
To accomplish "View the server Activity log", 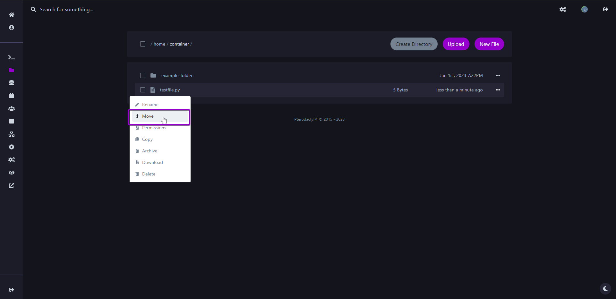I will coord(12,173).
